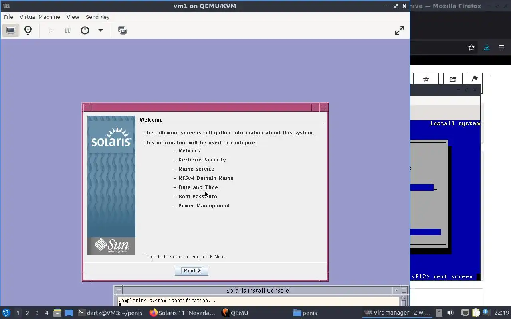This screenshot has width=511, height=319.
Task: Minimize the Solaris Welcome dialog
Action: (315, 108)
